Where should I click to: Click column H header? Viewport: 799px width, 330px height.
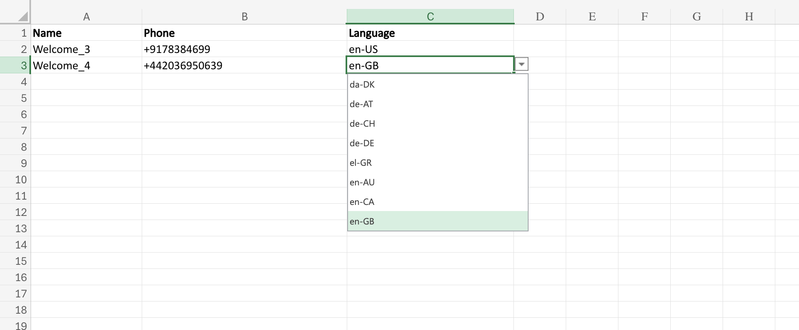point(749,17)
